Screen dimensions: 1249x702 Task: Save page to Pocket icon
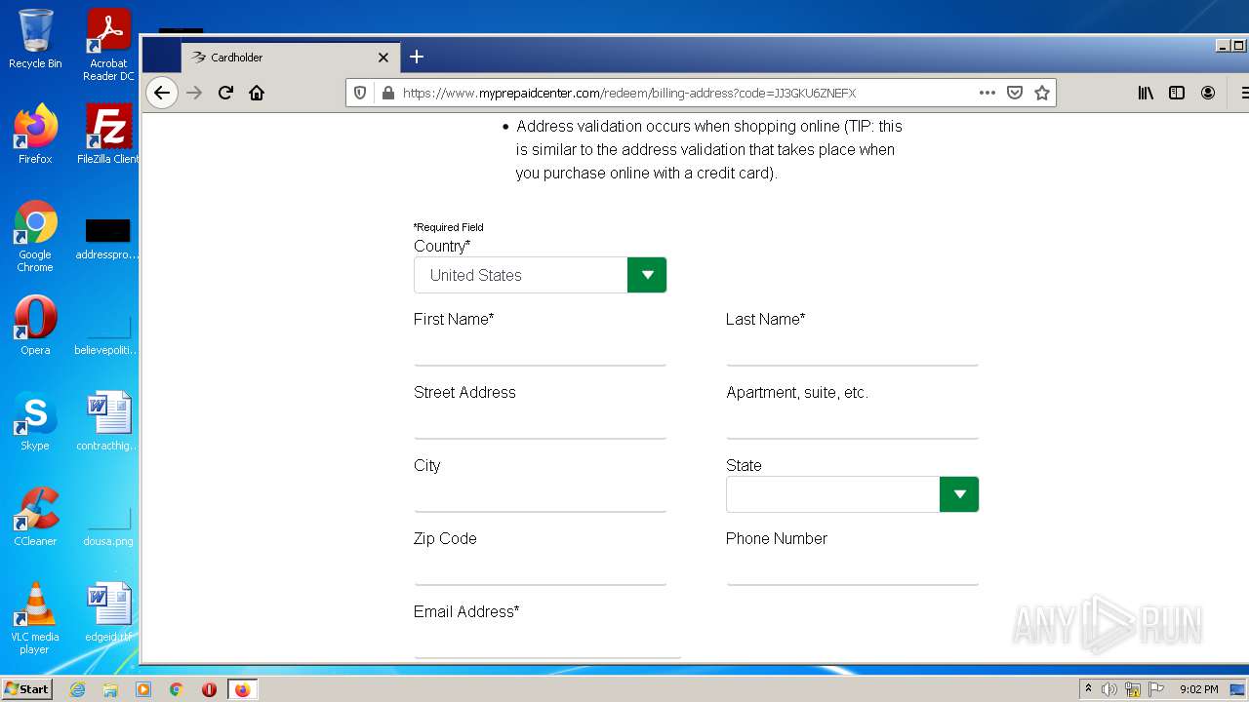point(1015,93)
